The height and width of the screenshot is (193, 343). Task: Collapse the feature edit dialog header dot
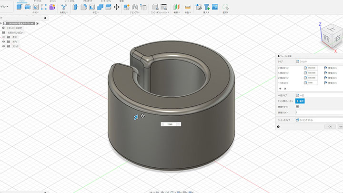[x=279, y=56]
